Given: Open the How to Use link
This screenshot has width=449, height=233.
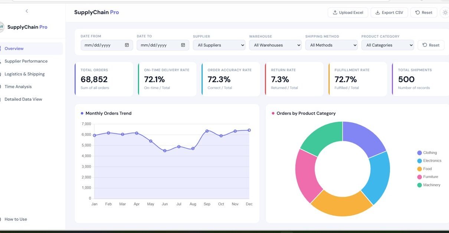Looking at the screenshot, I should click(x=16, y=219).
